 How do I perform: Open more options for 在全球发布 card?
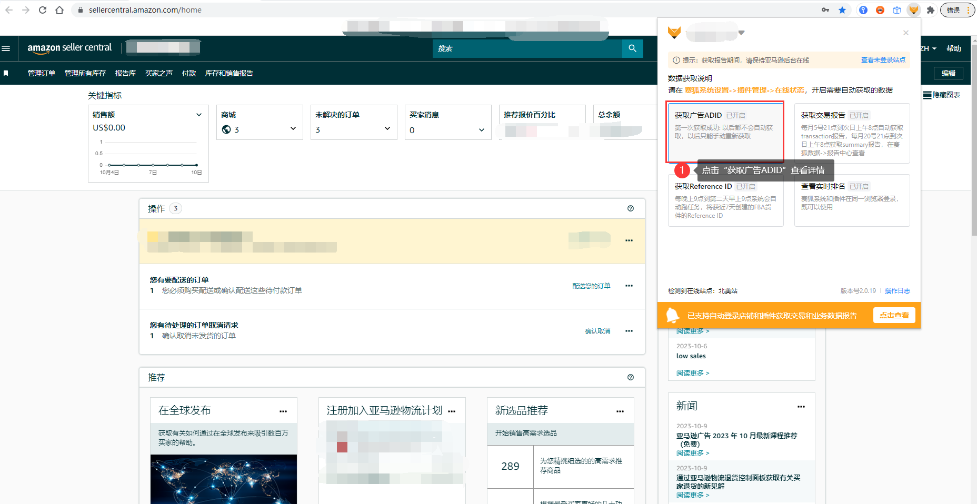[283, 411]
